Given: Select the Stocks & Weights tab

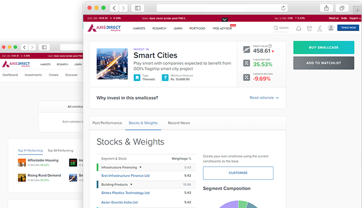Looking at the screenshot, I should click(x=143, y=123).
